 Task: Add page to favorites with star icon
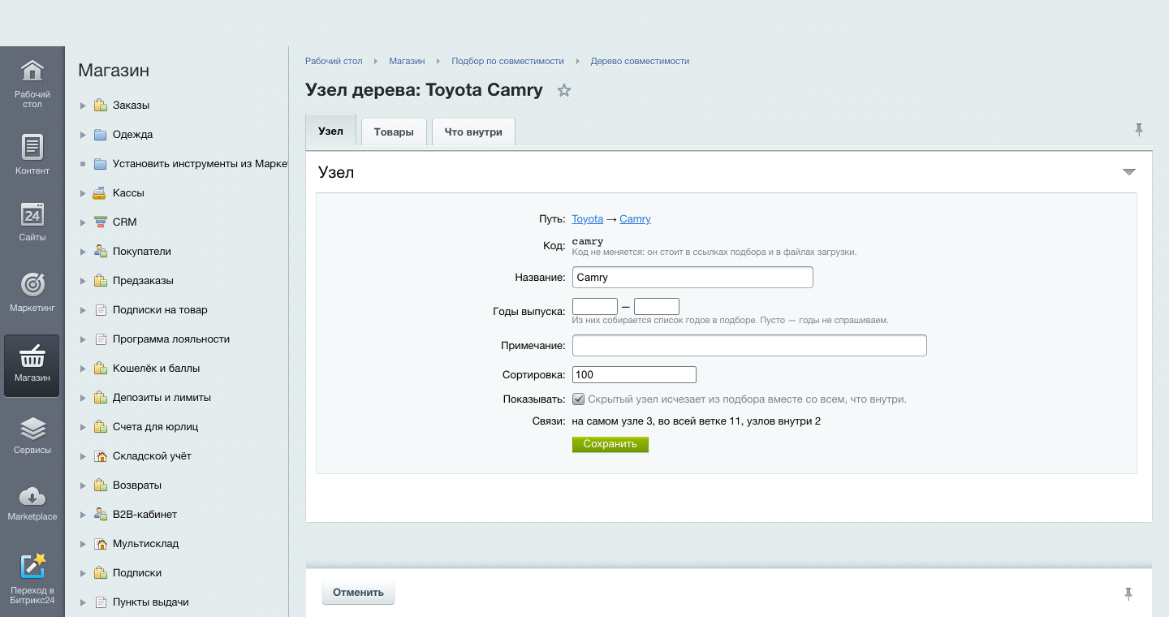[x=564, y=90]
